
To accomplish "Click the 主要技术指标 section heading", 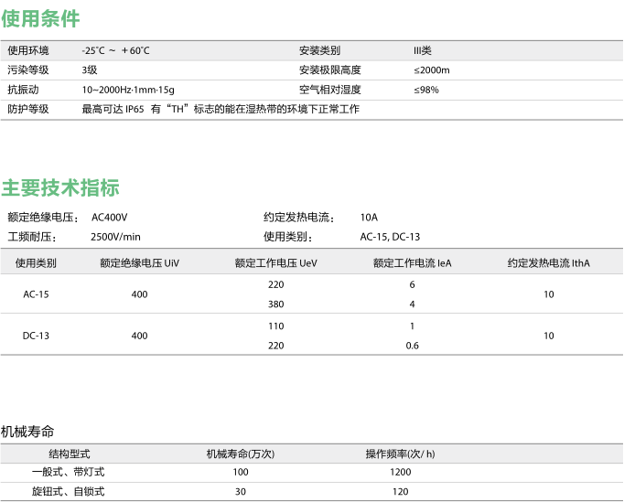I will [60, 188].
